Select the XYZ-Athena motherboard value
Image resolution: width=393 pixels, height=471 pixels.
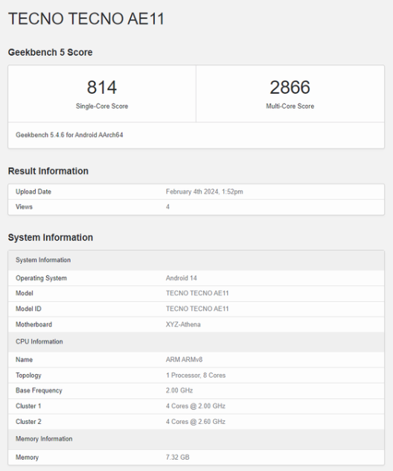pos(183,324)
